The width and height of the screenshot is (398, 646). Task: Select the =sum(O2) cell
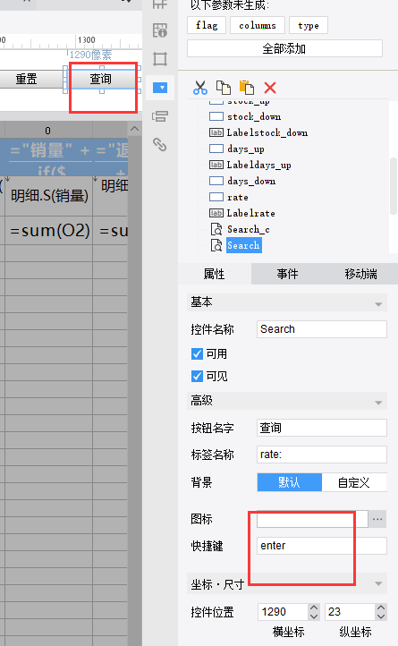click(49, 231)
